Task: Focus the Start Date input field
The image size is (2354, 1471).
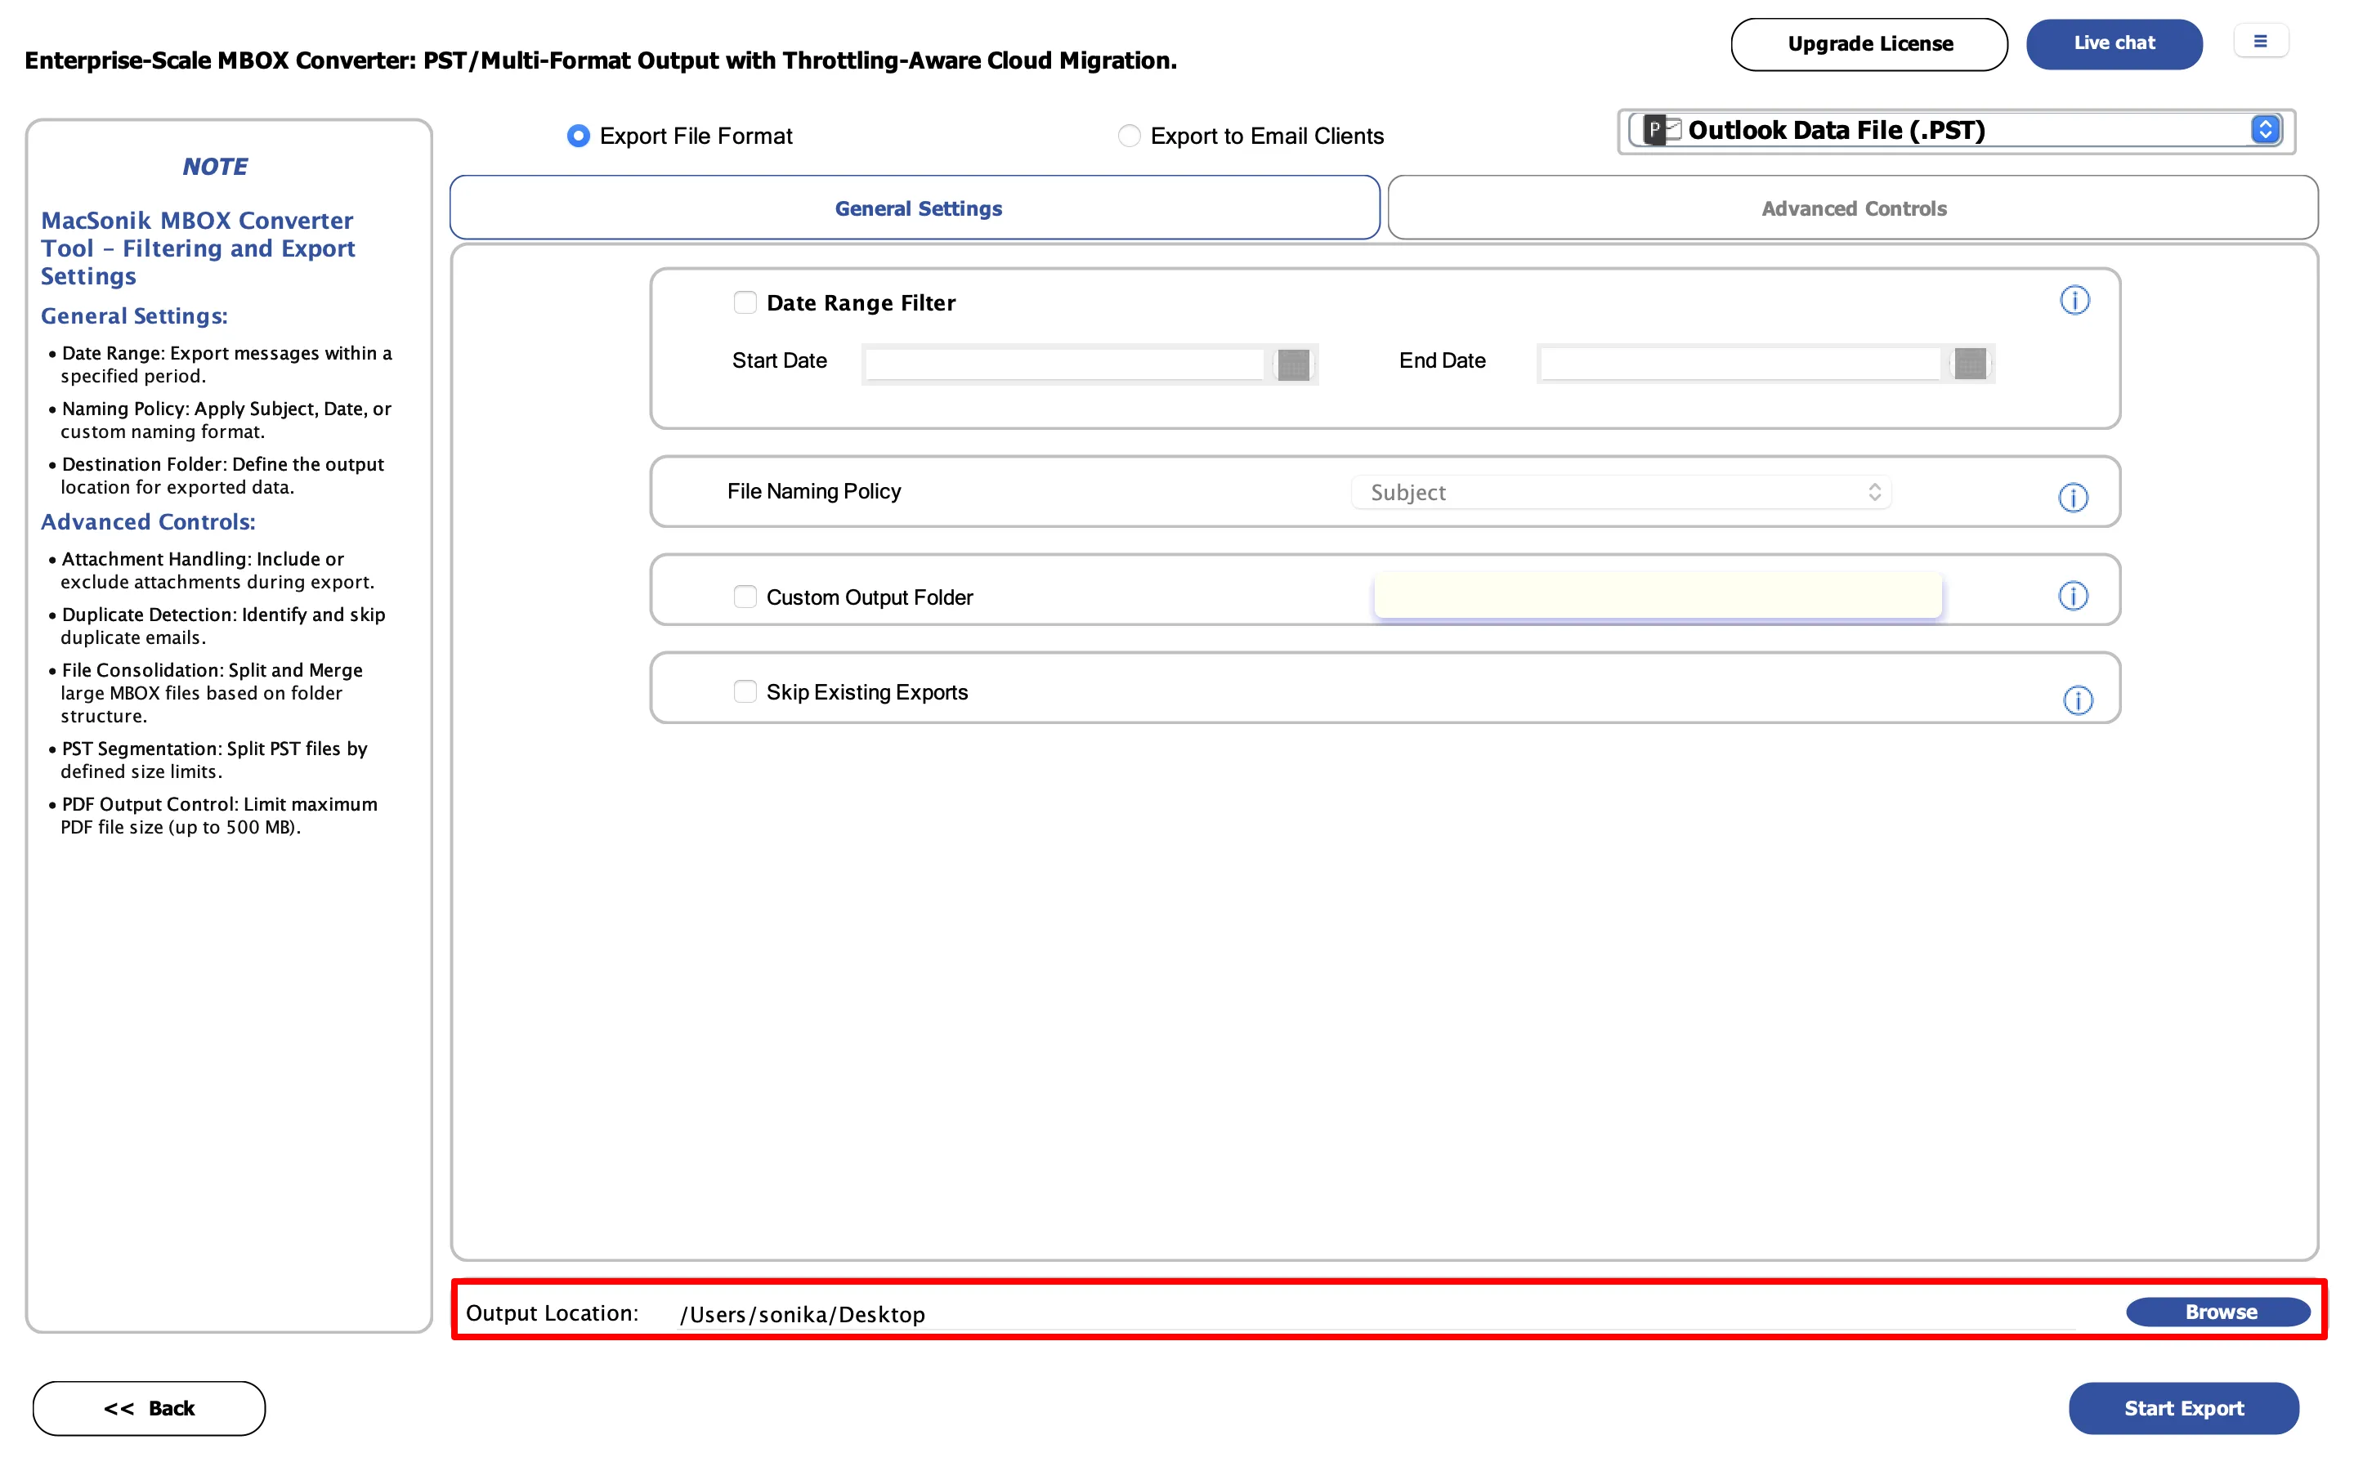Action: [1064, 364]
